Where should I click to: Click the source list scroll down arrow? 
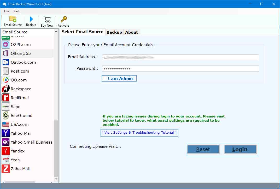tap(56, 179)
